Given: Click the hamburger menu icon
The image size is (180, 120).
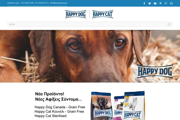Looking at the screenshot, I should point(169,24).
